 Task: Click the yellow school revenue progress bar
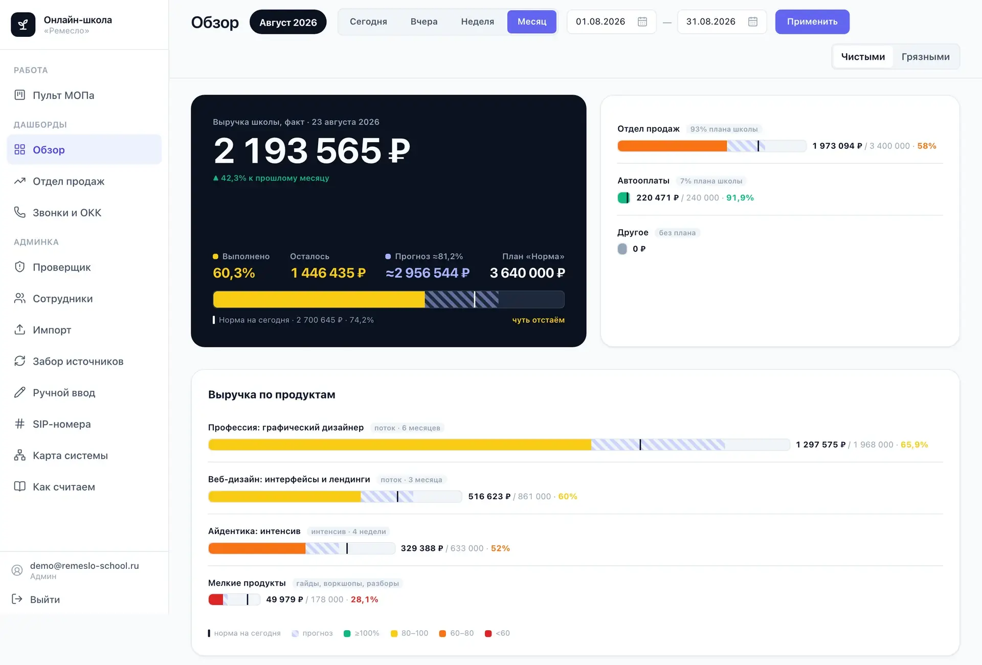coord(389,299)
